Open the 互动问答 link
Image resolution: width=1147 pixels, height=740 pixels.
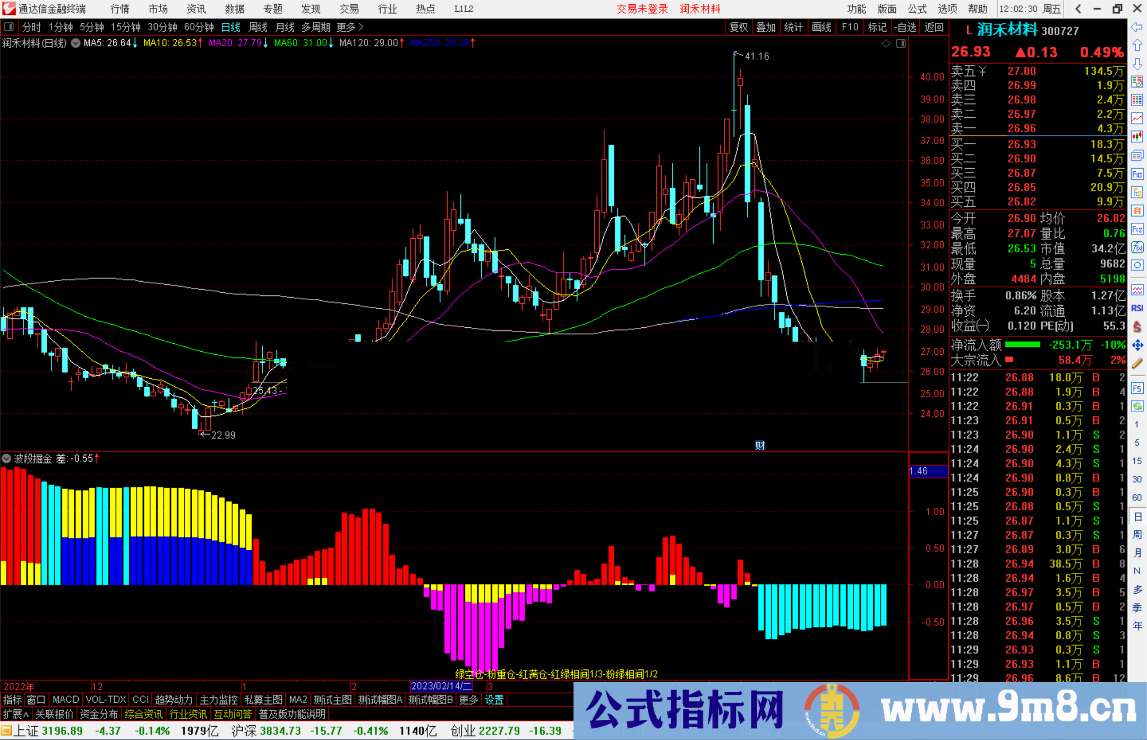(x=233, y=714)
